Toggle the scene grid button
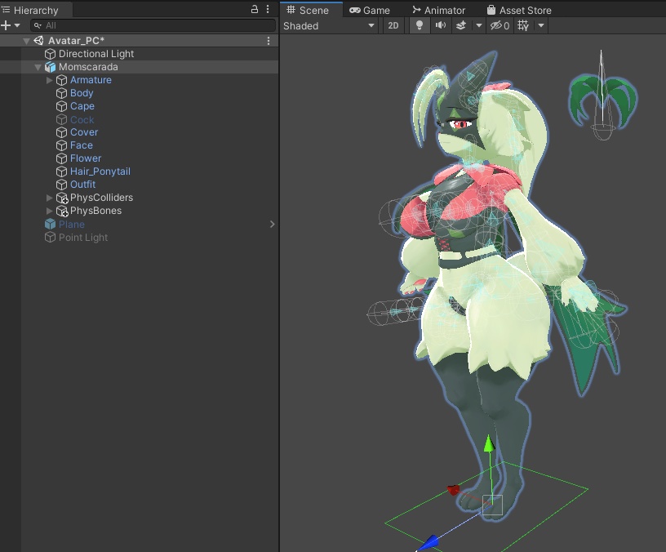This screenshot has height=552, width=666. coord(523,26)
